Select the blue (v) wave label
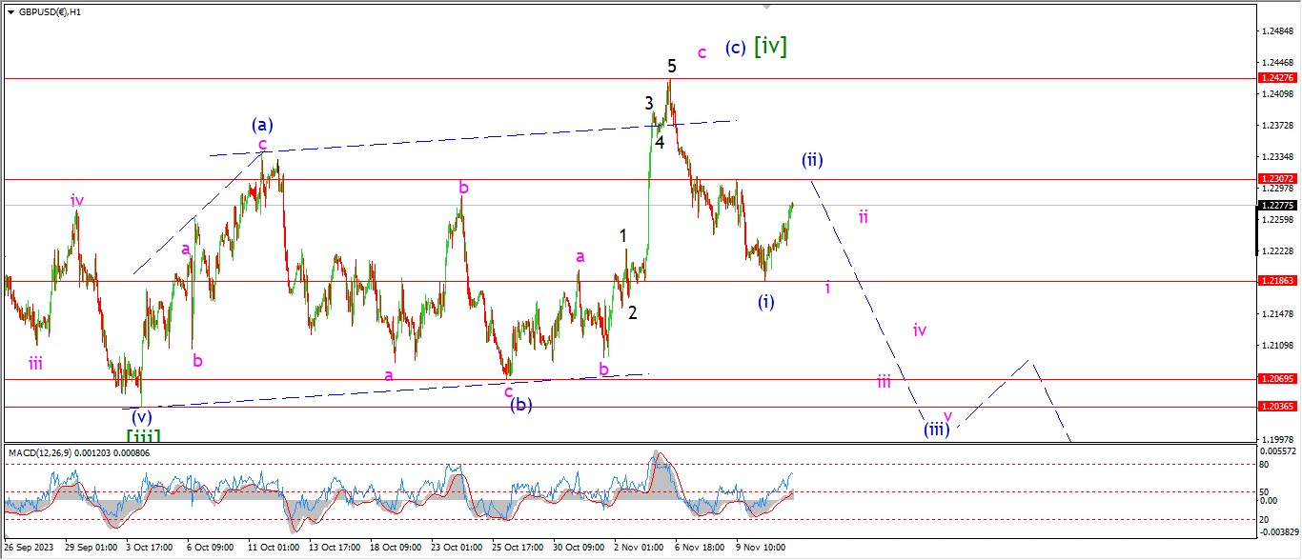This screenshot has width=1302, height=560. click(142, 416)
